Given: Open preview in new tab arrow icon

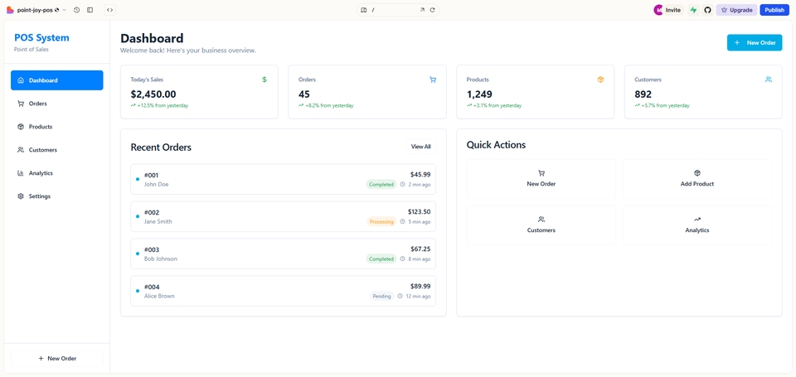Looking at the screenshot, I should [422, 10].
